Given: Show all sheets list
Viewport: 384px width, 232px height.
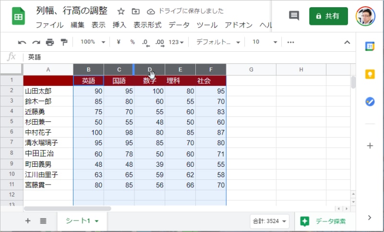Looking at the screenshot, I should click(x=43, y=221).
